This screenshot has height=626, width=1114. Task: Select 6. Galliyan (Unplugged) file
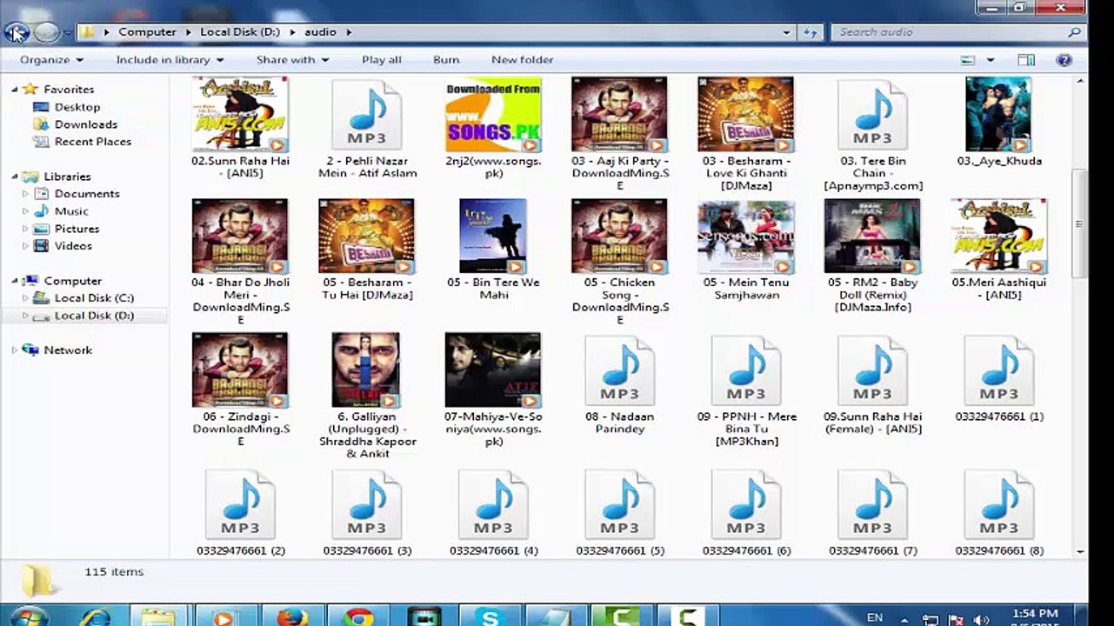[x=365, y=370]
